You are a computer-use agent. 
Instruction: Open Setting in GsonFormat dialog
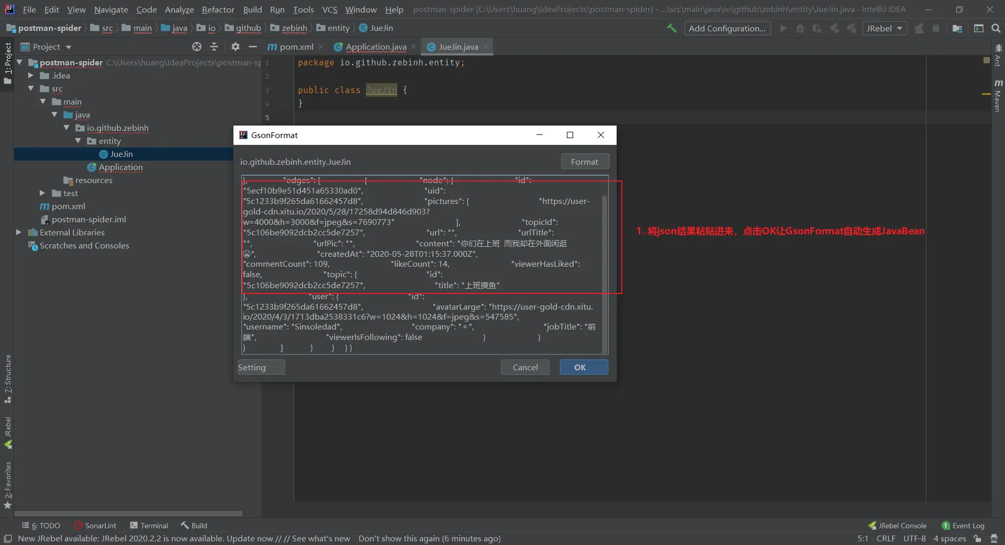click(x=261, y=367)
